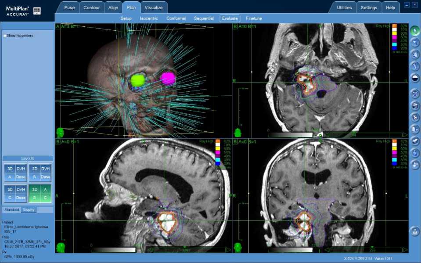Screen dimensions: 421x263
Task: Go to the Conformal planning step
Action: (x=176, y=18)
